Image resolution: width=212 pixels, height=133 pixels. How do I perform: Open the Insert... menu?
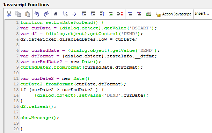[x=202, y=14]
